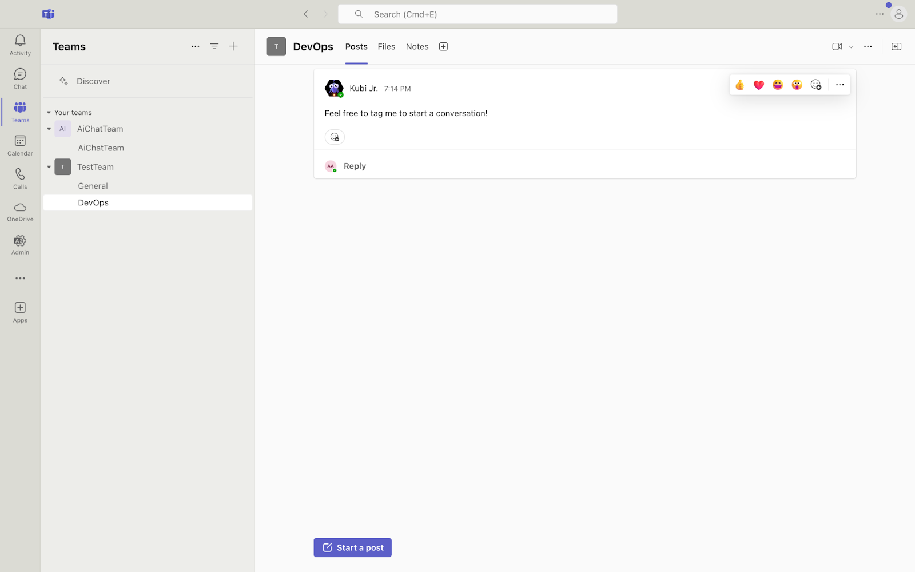Open Teams list more options ellipsis
915x572 pixels.
(x=196, y=46)
